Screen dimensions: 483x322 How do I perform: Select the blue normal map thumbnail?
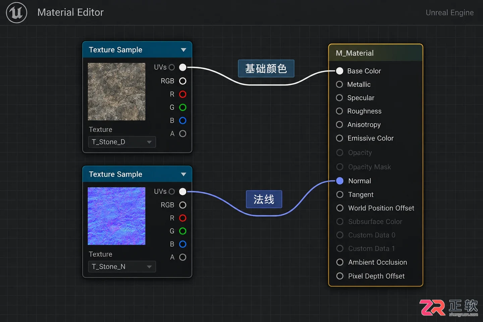pyautogui.click(x=116, y=216)
